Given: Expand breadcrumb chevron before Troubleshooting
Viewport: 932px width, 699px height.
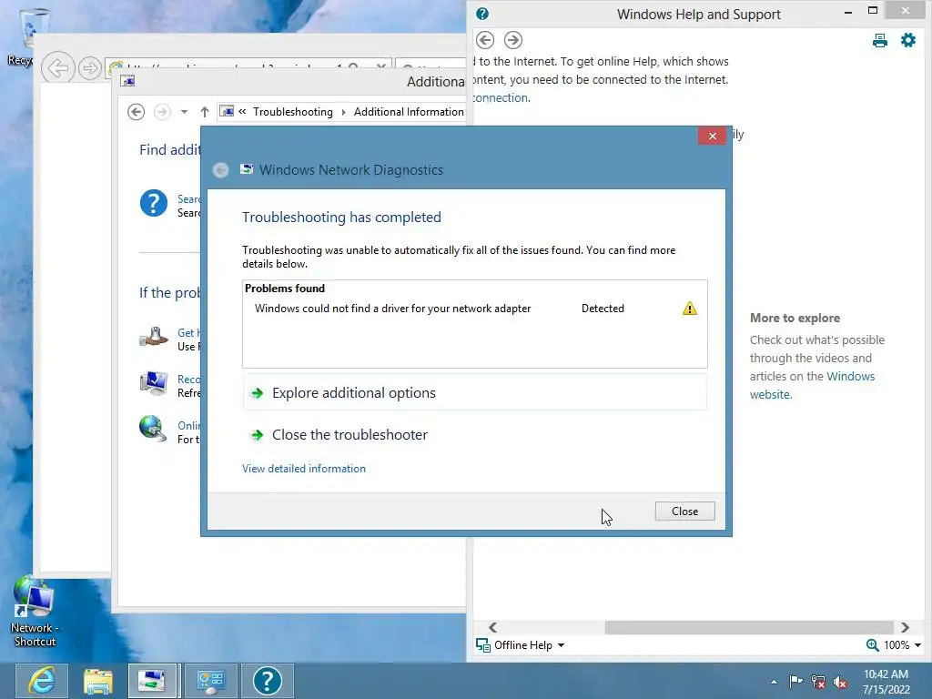Looking at the screenshot, I should (x=242, y=111).
